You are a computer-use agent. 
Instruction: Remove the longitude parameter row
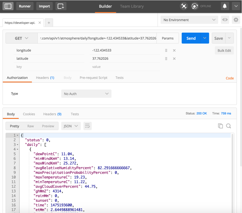click(x=174, y=50)
